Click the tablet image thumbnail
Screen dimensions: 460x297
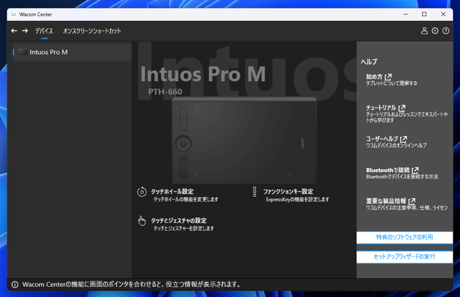click(x=244, y=141)
